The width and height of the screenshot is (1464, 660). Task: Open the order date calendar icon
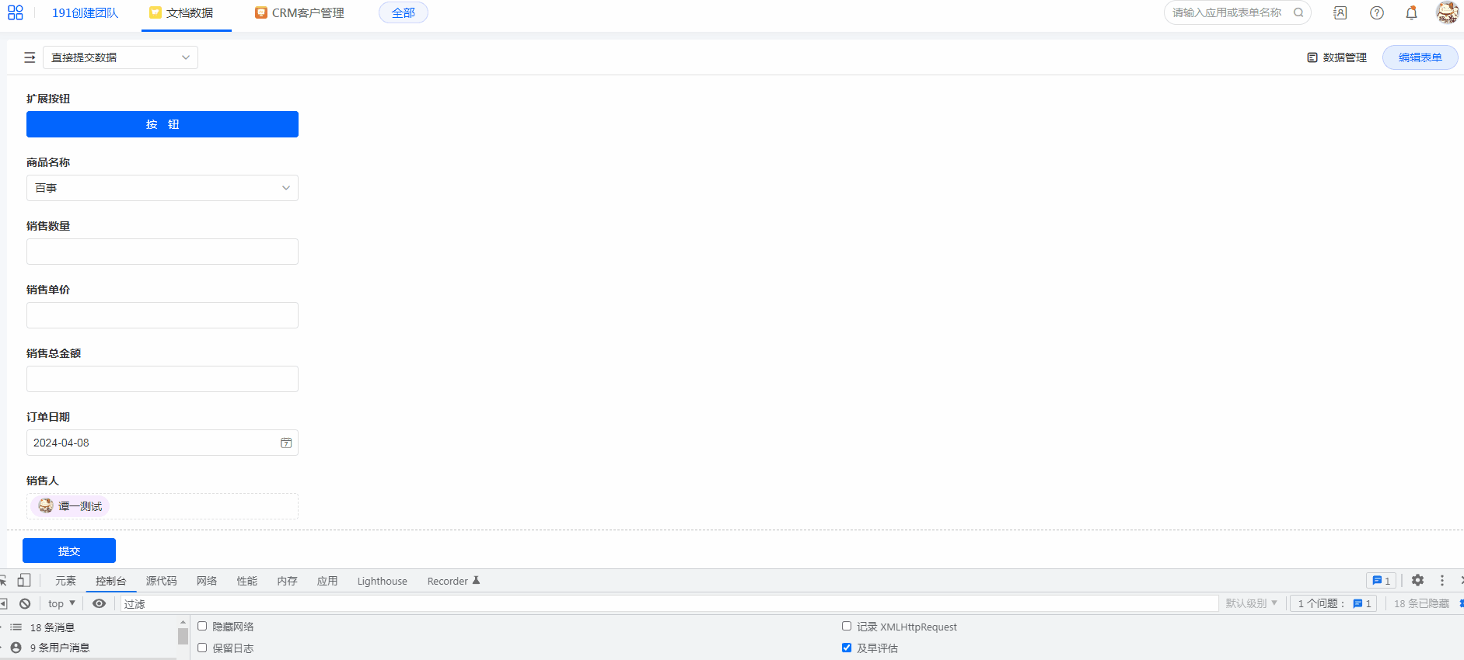click(x=286, y=443)
